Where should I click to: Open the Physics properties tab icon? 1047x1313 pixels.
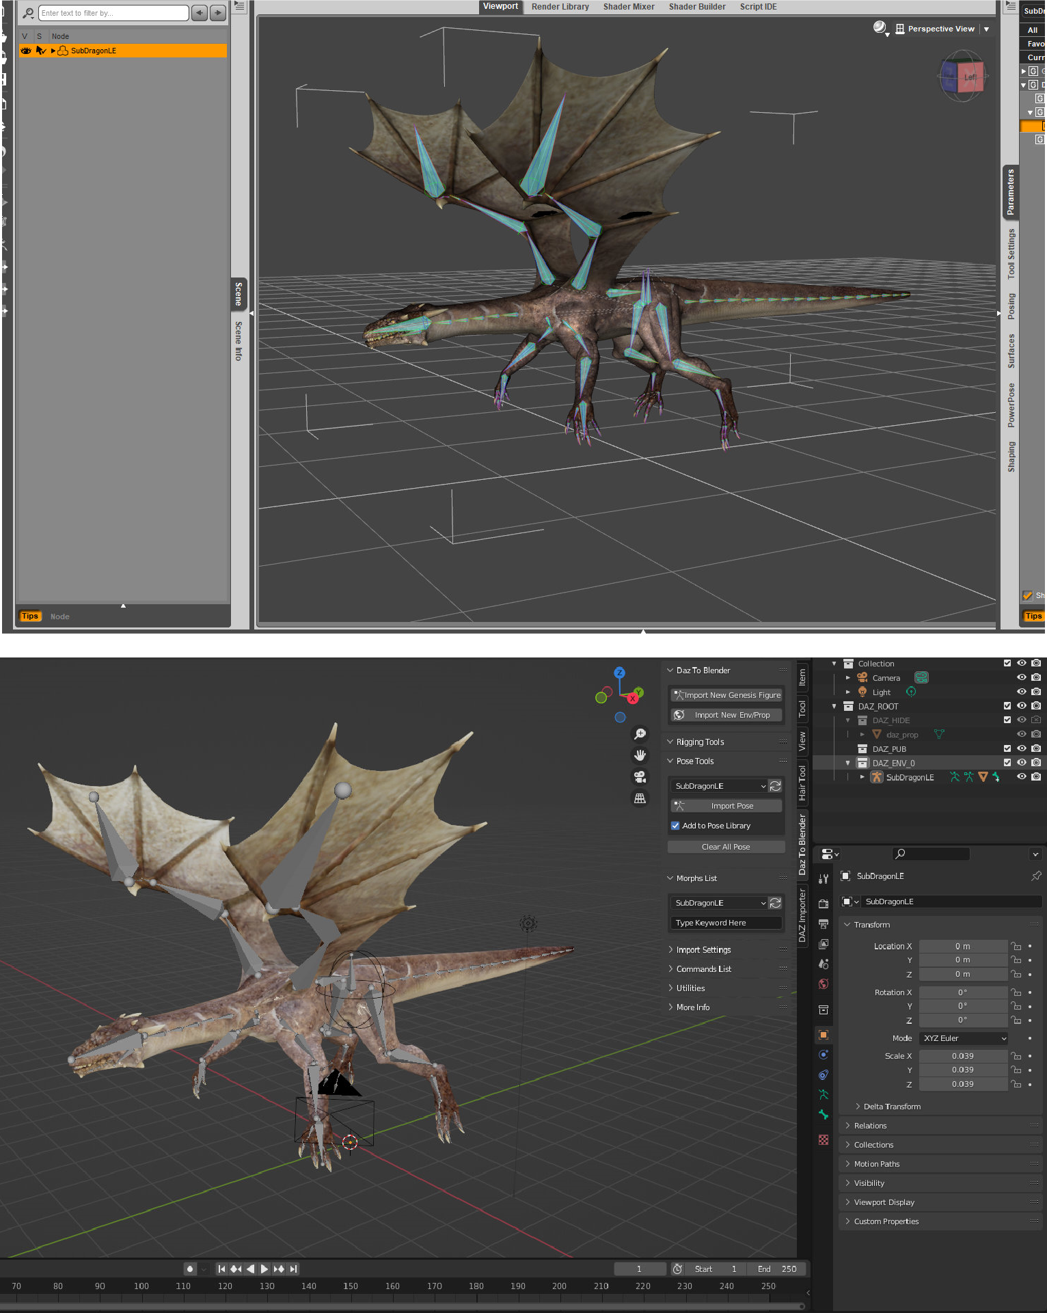click(824, 1055)
